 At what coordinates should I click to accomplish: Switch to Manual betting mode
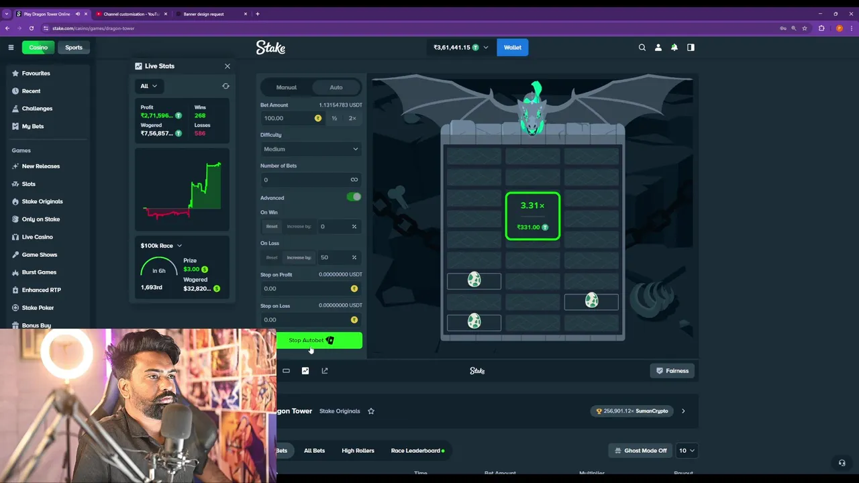tap(286, 87)
